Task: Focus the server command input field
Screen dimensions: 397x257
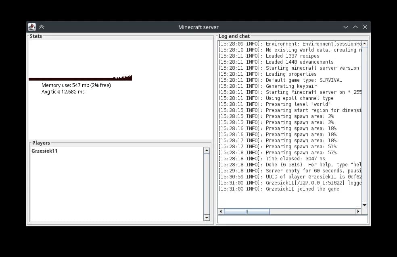Action: pyautogui.click(x=293, y=220)
